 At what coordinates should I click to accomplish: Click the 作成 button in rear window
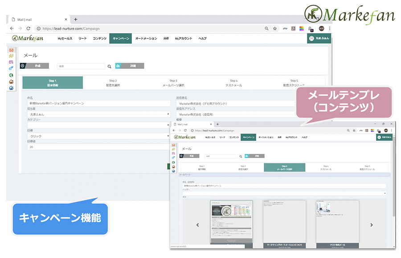(x=34, y=66)
